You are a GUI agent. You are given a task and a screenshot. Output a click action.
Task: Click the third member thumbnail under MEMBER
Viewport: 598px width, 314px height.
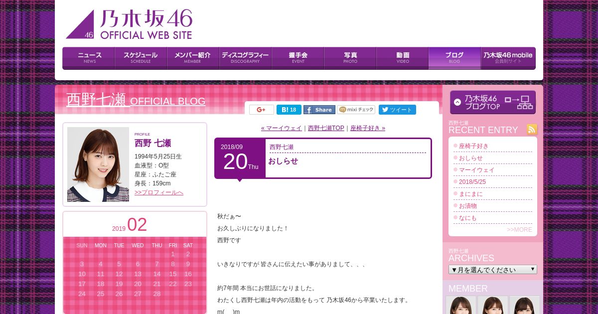pyautogui.click(x=525, y=305)
